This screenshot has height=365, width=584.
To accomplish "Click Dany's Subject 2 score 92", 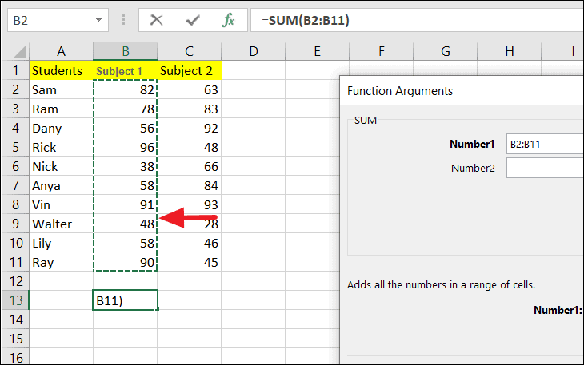I will pyautogui.click(x=189, y=129).
